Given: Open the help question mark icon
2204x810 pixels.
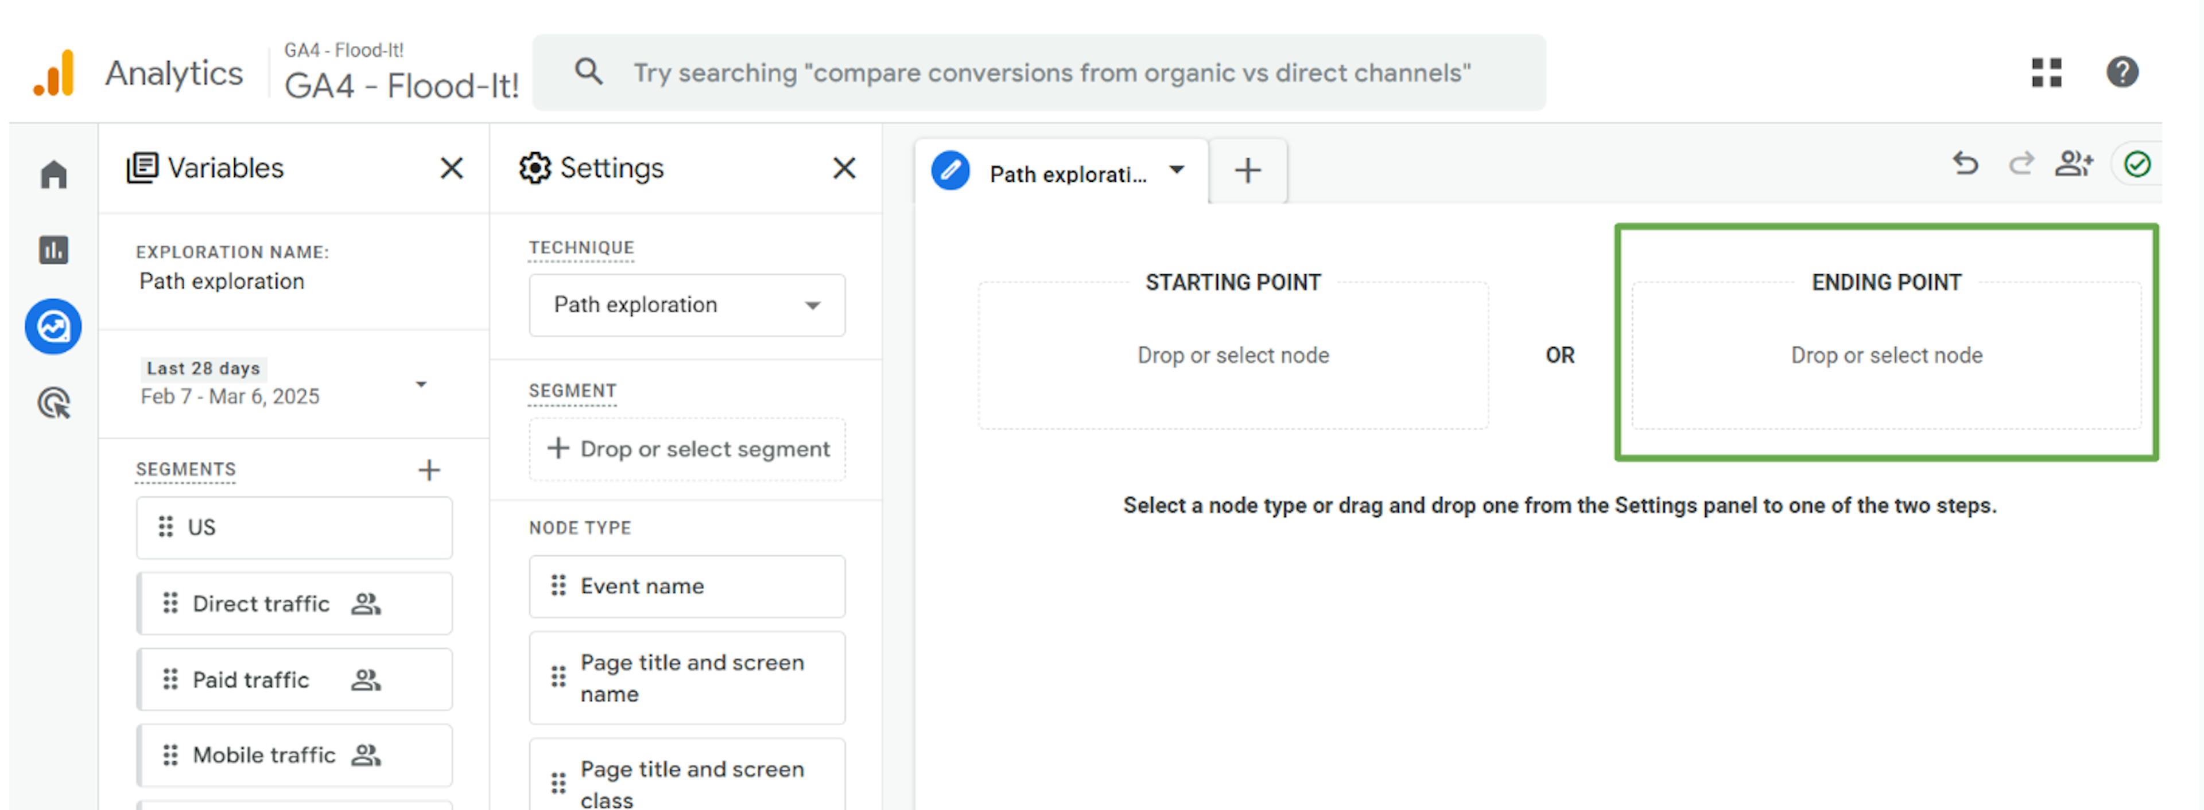Looking at the screenshot, I should click(x=2122, y=73).
